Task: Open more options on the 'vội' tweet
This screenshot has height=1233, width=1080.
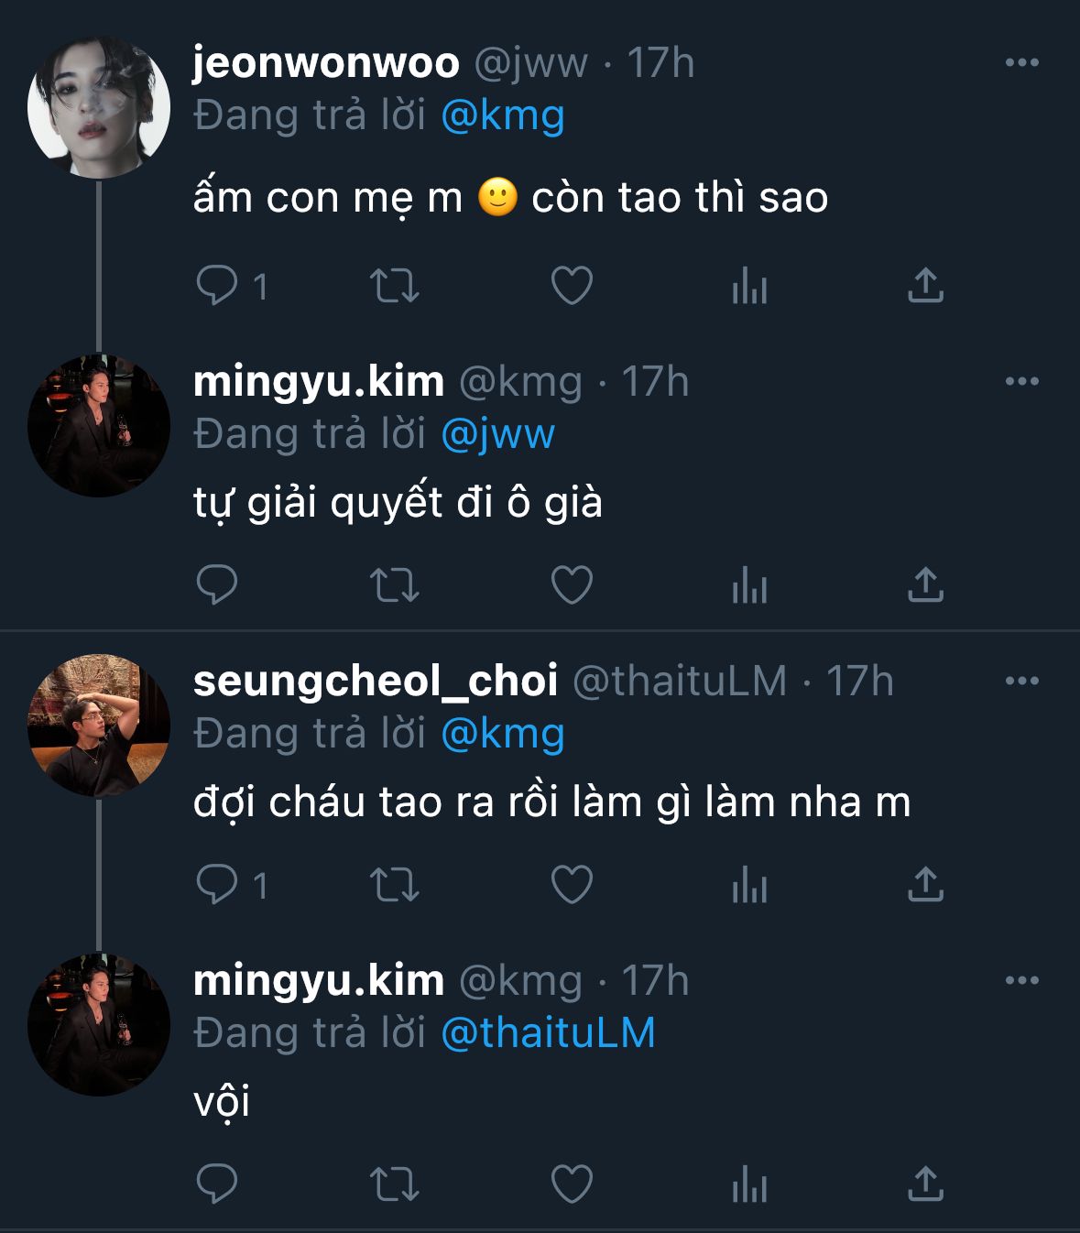Action: point(1021,981)
